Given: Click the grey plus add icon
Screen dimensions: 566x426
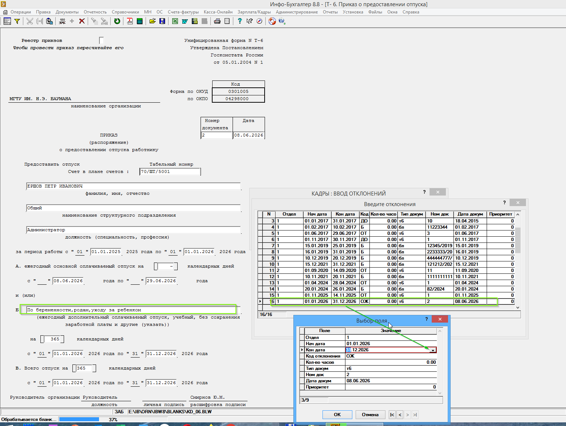Looking at the screenshot, I should (72, 21).
